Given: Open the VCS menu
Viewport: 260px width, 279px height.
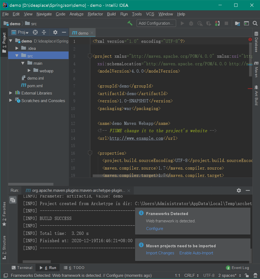Looking at the screenshot, I should (x=150, y=14).
